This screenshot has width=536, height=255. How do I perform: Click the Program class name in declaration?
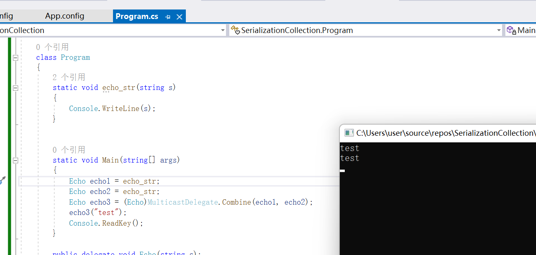point(75,58)
